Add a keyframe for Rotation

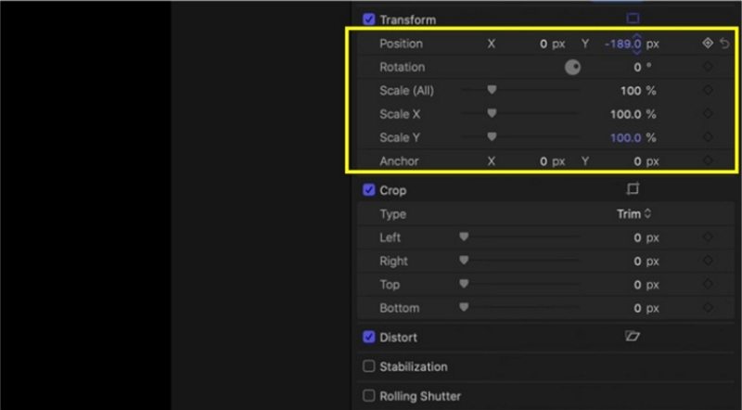(708, 67)
